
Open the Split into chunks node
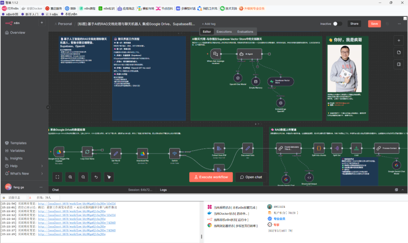[x=319, y=148]
